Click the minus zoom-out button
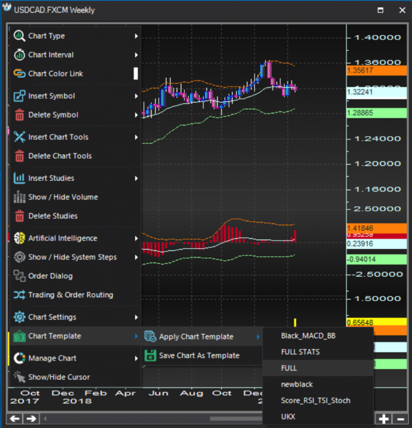Viewport: 412px width, 428px height. (401, 418)
